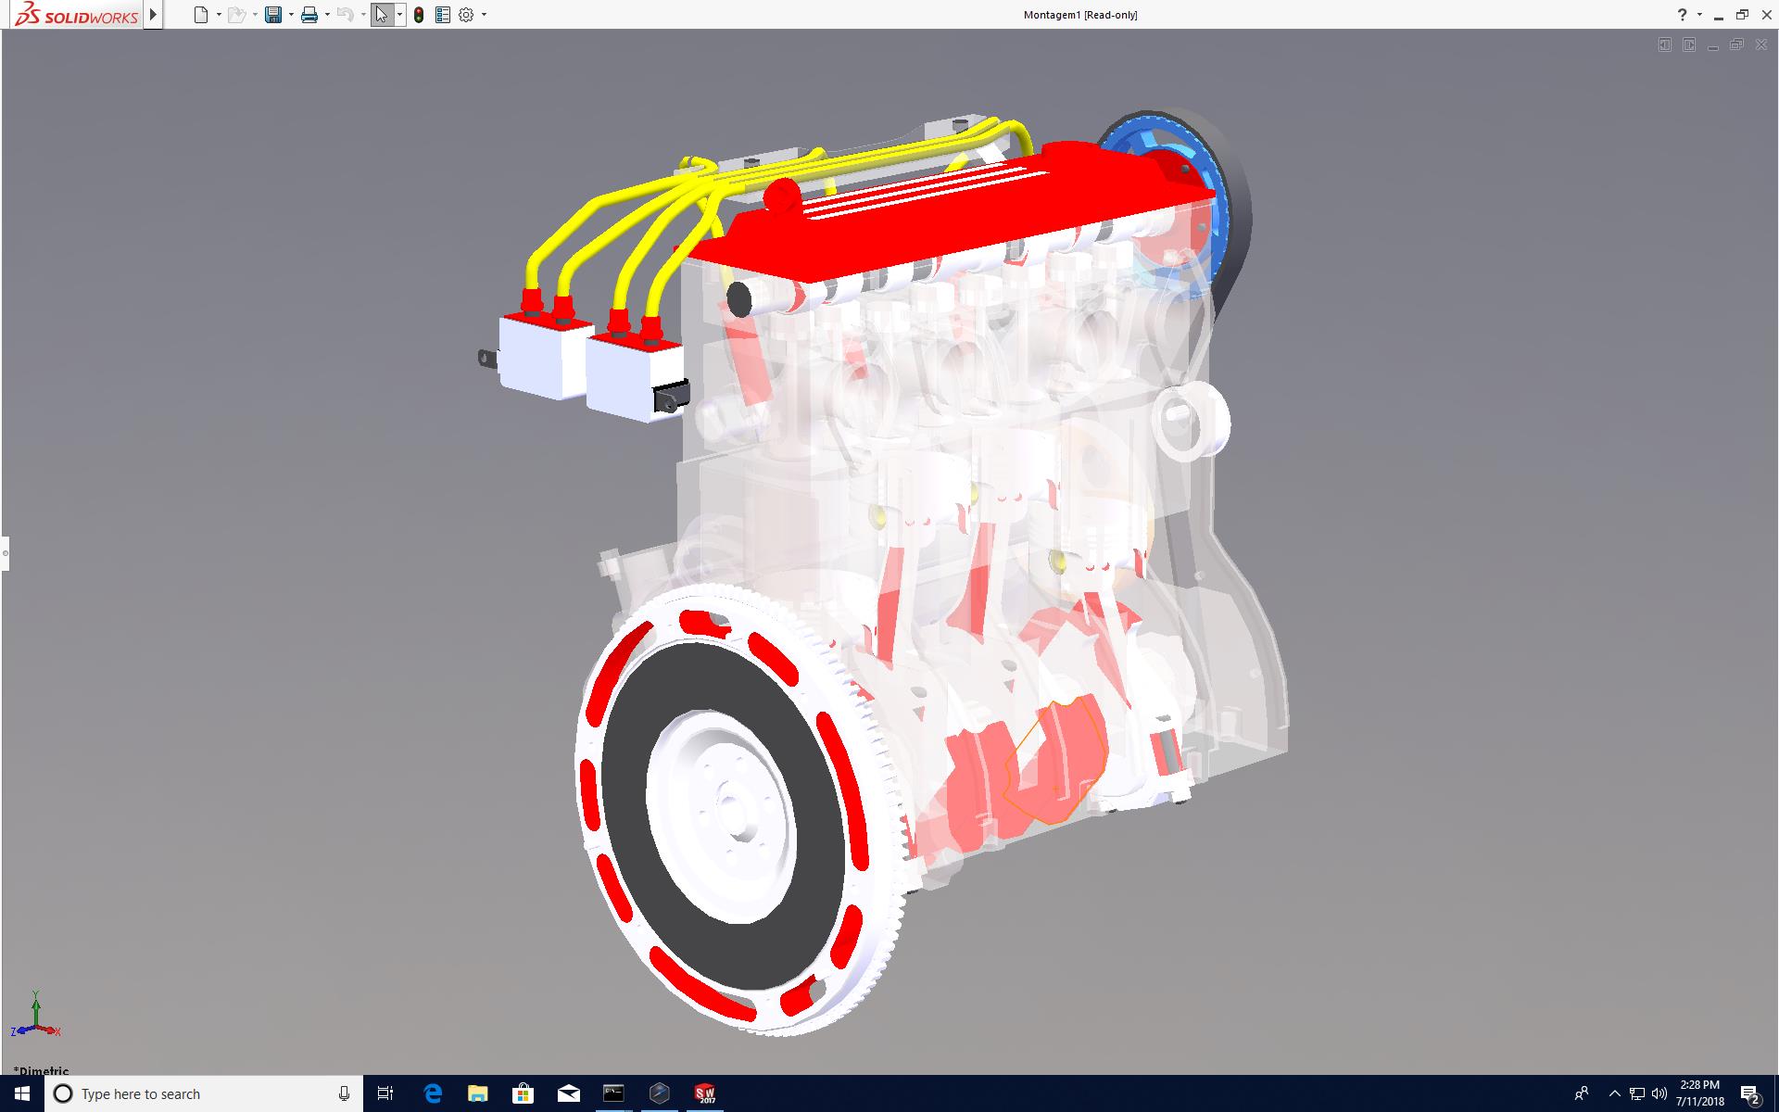The width and height of the screenshot is (1779, 1112).
Task: Expand the left panel handle
Action: point(5,553)
